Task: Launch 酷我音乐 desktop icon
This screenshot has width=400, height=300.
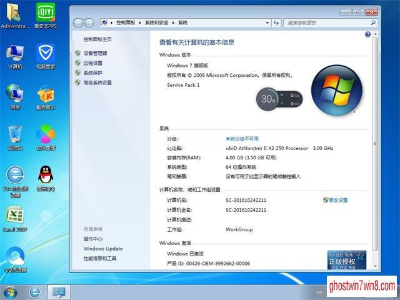Action: pyautogui.click(x=46, y=97)
